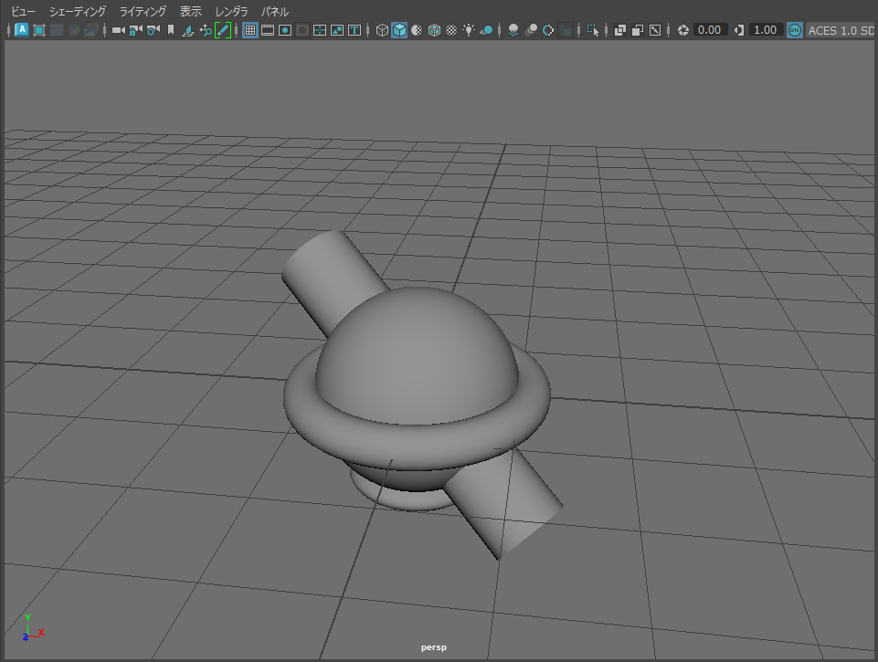The height and width of the screenshot is (662, 878).
Task: Open the シェーディング menu
Action: click(x=78, y=11)
